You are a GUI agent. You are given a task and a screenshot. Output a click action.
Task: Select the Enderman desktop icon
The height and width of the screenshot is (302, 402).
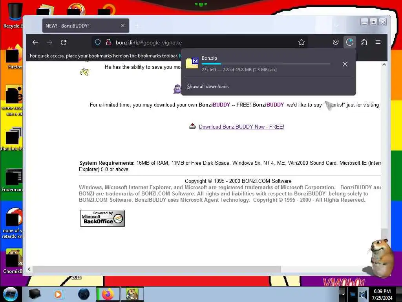(x=12, y=180)
